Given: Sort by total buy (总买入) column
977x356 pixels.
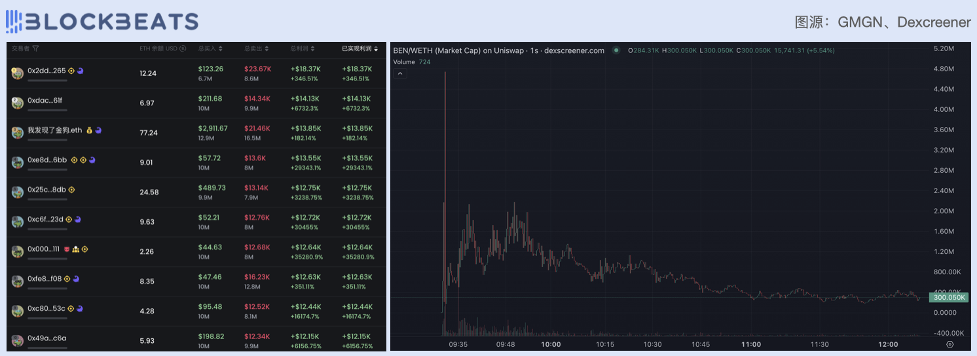Looking at the screenshot, I should (221, 48).
